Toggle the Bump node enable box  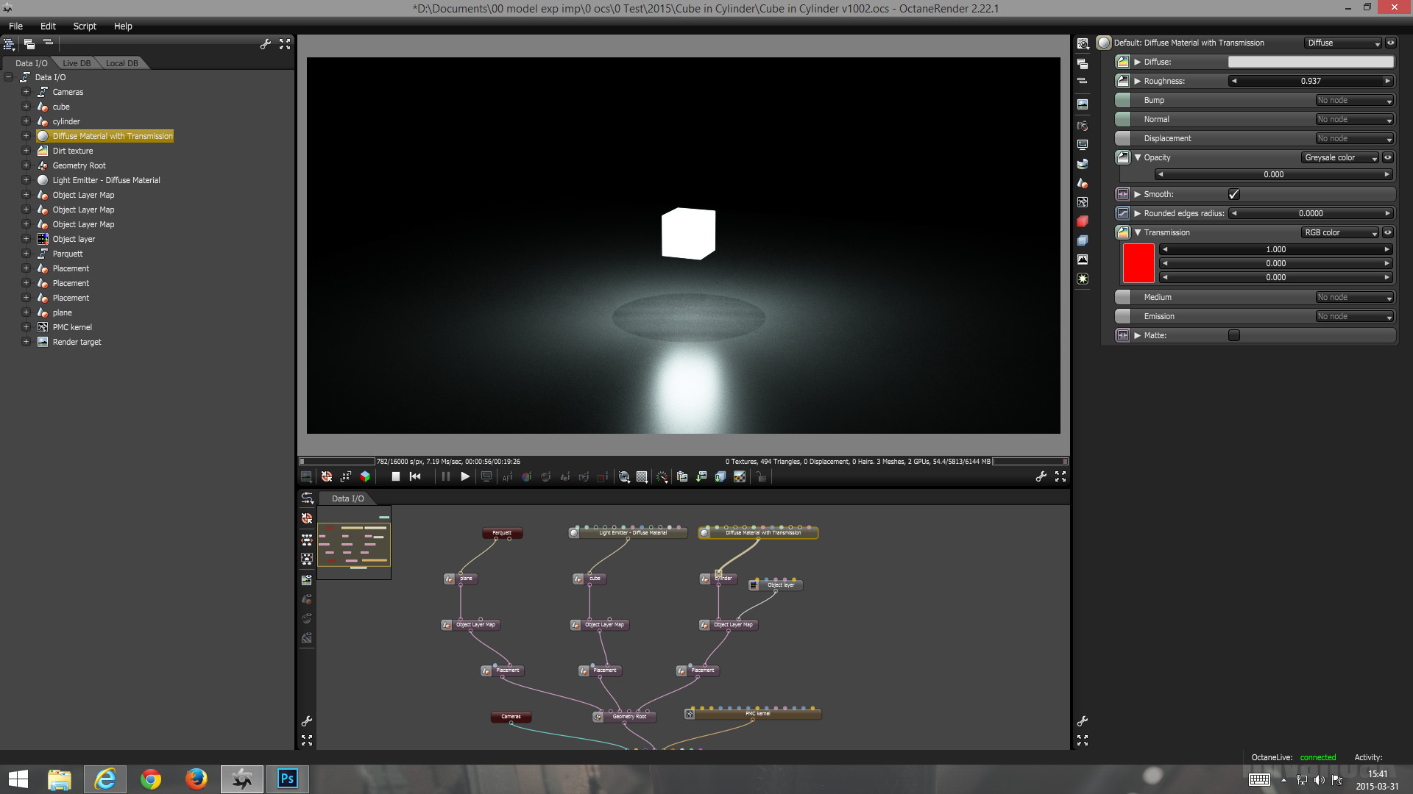point(1123,100)
